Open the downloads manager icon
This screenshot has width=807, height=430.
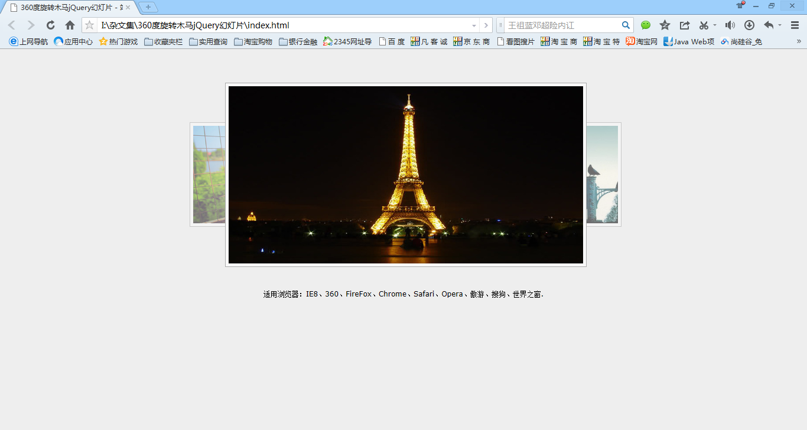pyautogui.click(x=749, y=25)
